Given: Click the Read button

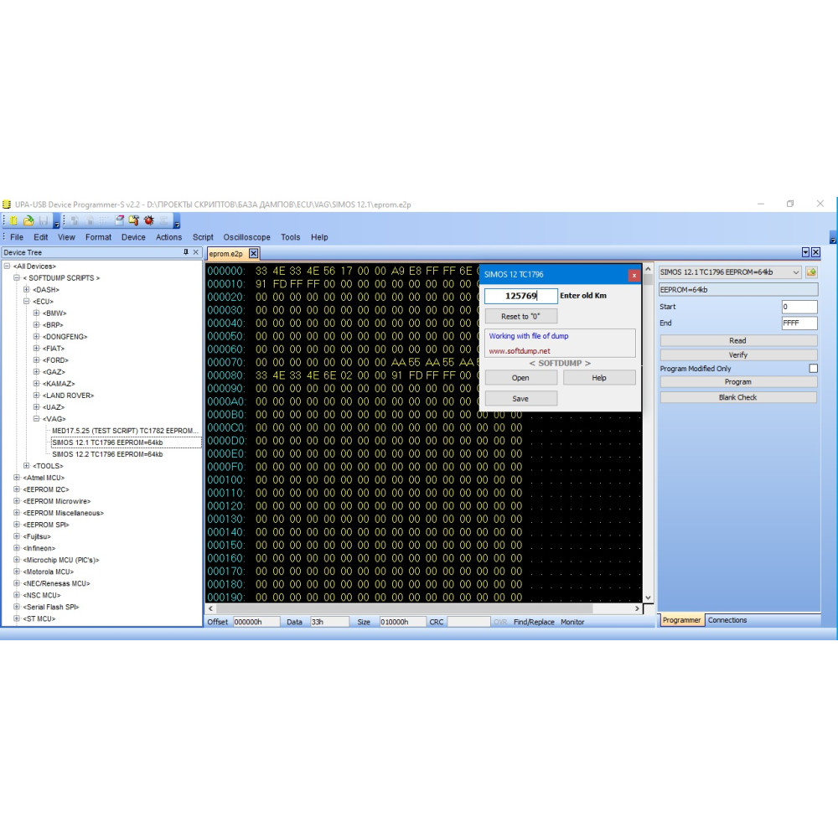Looking at the screenshot, I should [x=738, y=340].
